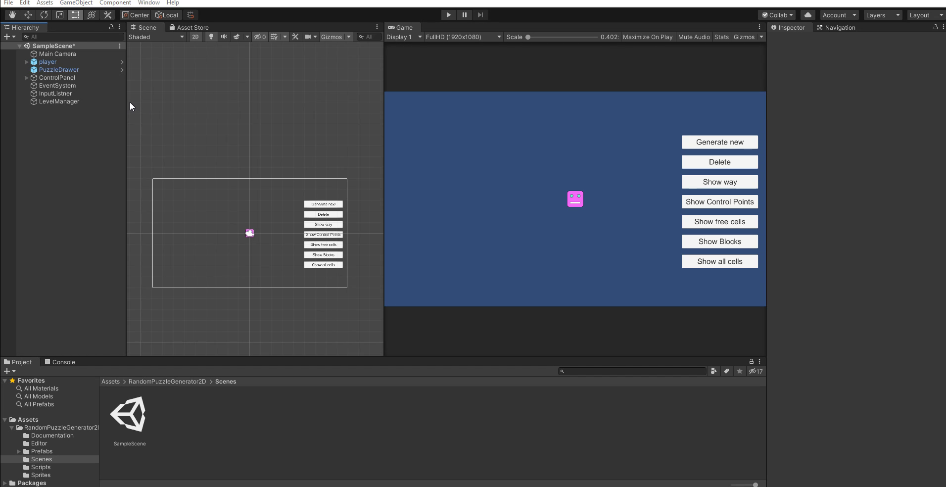Click Show all cells button in Game view
946x487 pixels.
coord(720,261)
